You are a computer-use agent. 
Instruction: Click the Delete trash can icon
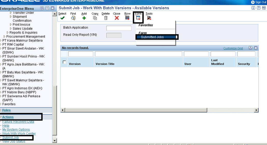pyautogui.click(x=106, y=18)
